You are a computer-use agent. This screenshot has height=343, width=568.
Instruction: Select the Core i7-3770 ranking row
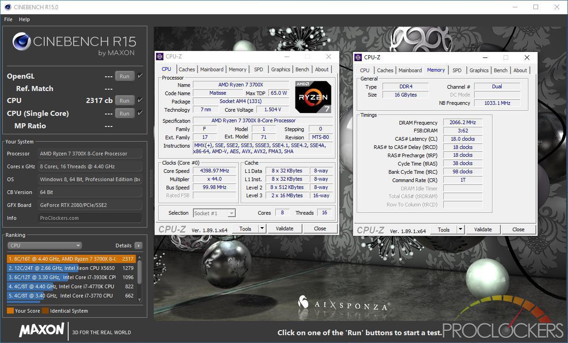click(71, 296)
